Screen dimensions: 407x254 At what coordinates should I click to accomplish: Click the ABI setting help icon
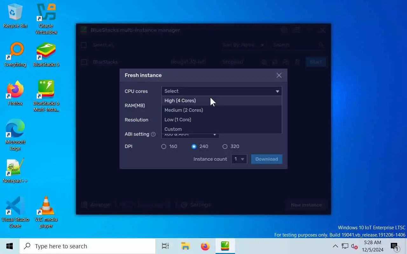(153, 134)
